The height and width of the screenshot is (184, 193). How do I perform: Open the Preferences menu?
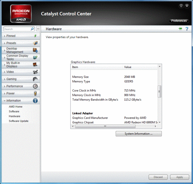[179, 21]
